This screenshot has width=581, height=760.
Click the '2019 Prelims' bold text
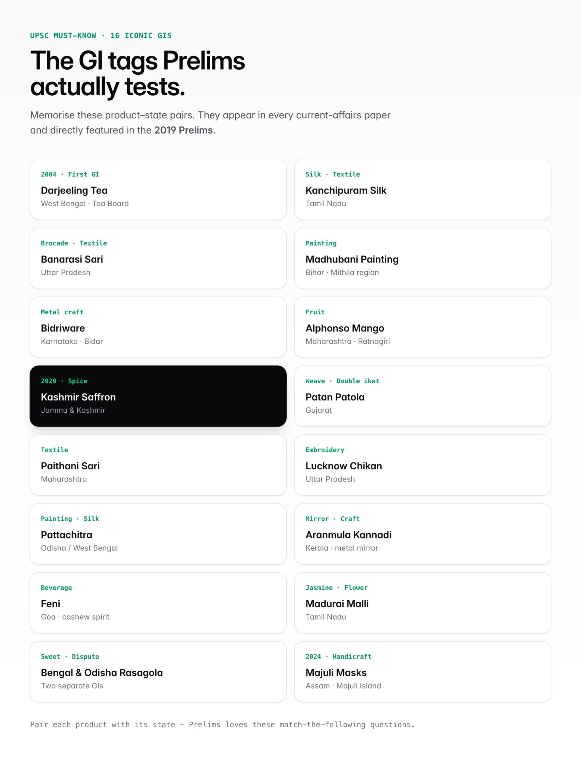(183, 130)
